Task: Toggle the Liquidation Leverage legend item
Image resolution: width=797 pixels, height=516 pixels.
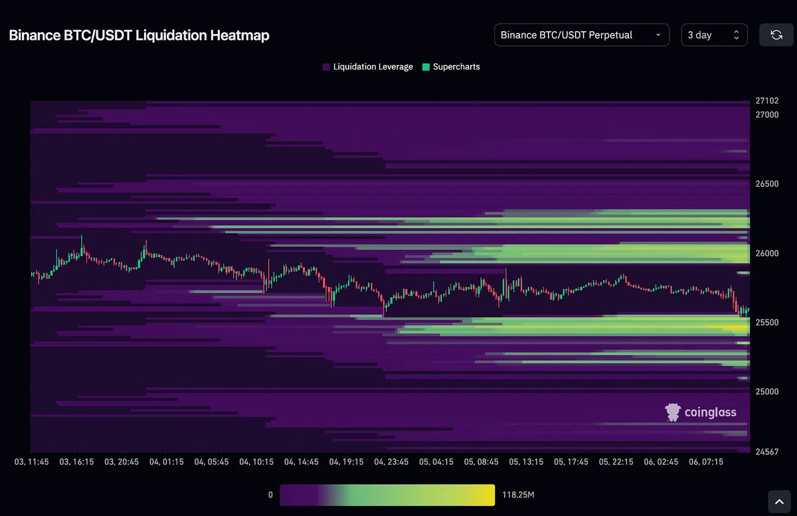Action: 367,67
